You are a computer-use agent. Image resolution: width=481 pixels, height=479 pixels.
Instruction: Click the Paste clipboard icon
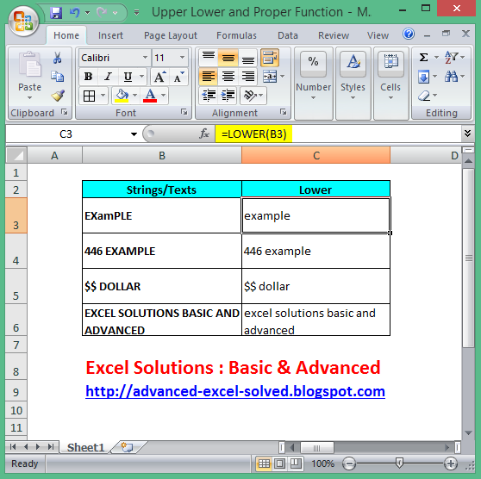(x=29, y=65)
